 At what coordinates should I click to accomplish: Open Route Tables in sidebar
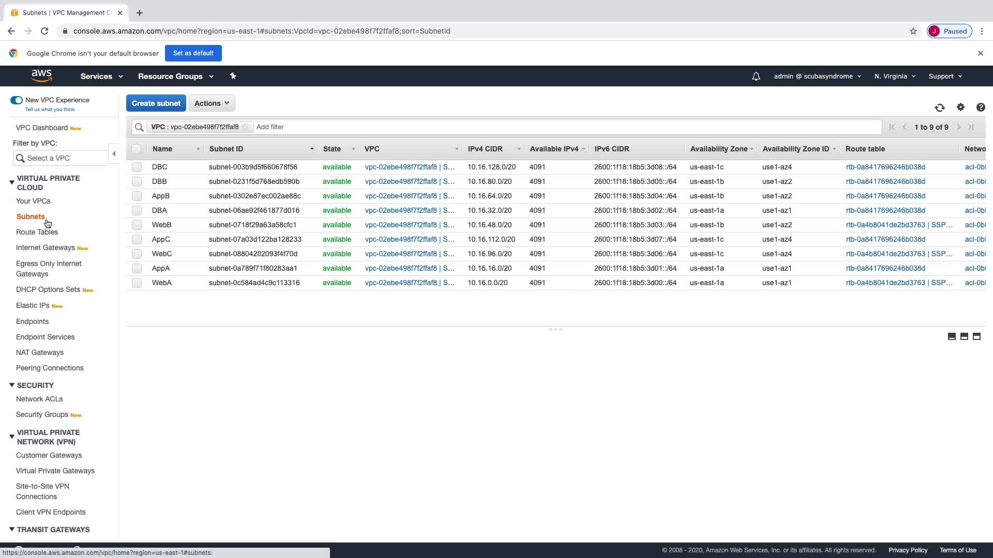click(x=37, y=232)
